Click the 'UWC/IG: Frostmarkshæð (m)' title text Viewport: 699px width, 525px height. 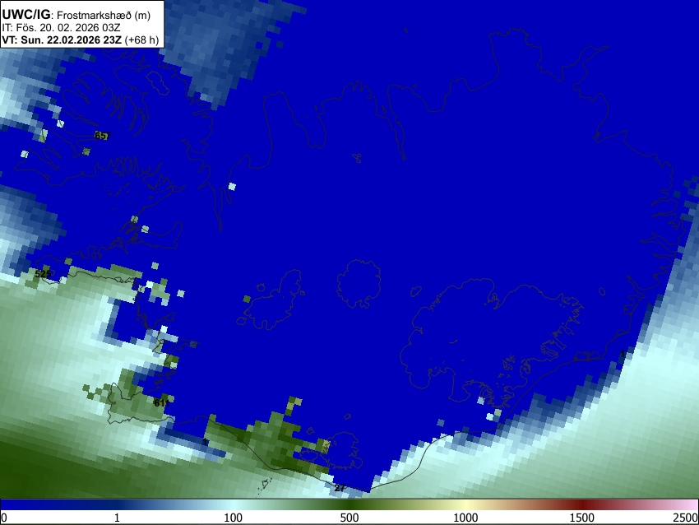click(76, 15)
